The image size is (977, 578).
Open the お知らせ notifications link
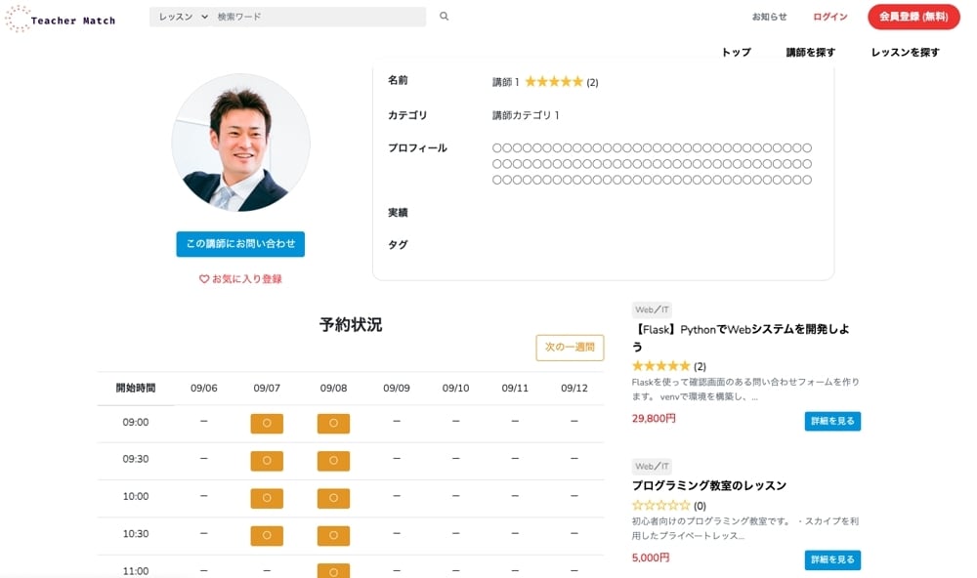point(769,17)
